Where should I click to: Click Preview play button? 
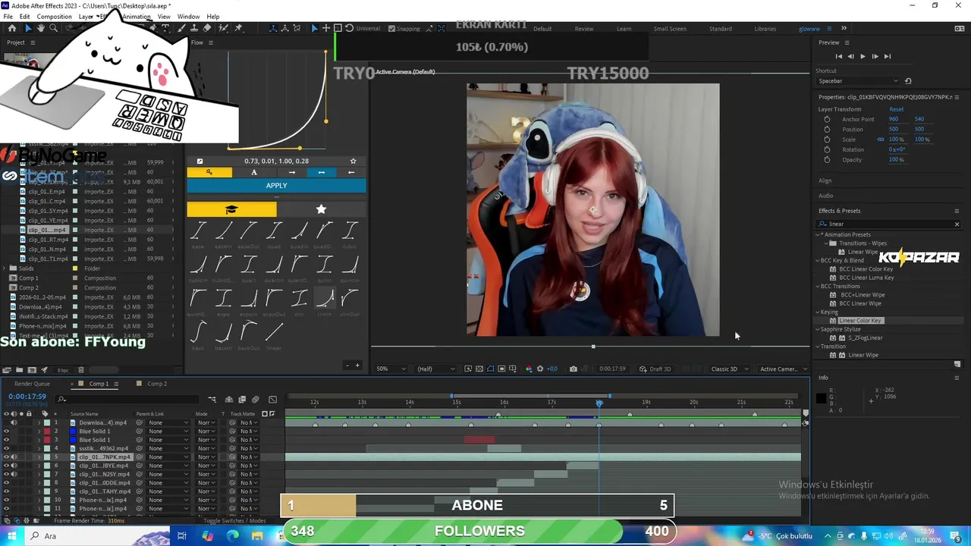[x=863, y=56]
